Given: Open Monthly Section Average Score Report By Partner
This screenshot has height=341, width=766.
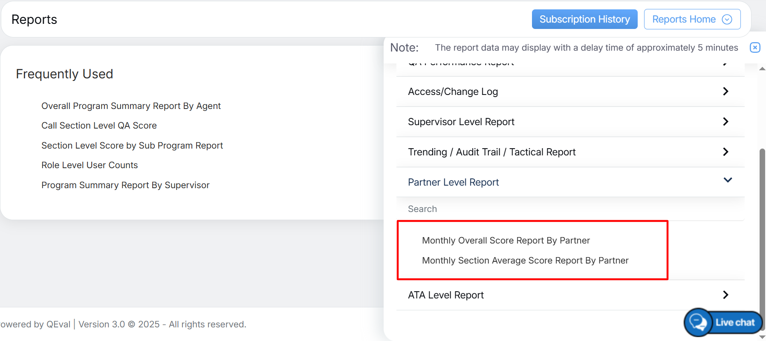Looking at the screenshot, I should coord(525,261).
